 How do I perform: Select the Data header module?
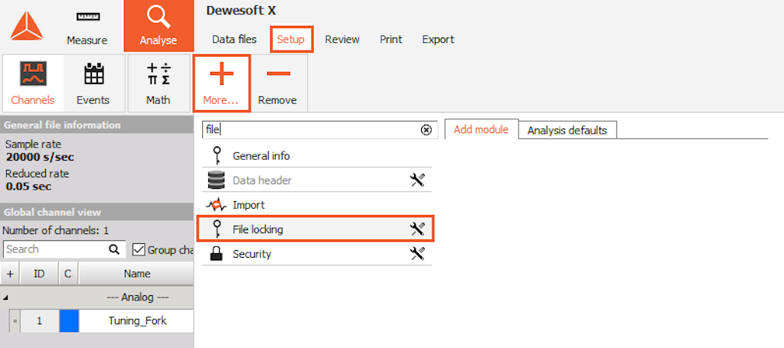(316, 181)
